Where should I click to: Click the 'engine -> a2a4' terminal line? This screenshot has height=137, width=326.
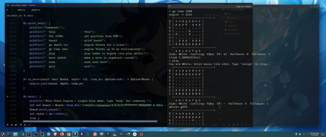point(181,15)
